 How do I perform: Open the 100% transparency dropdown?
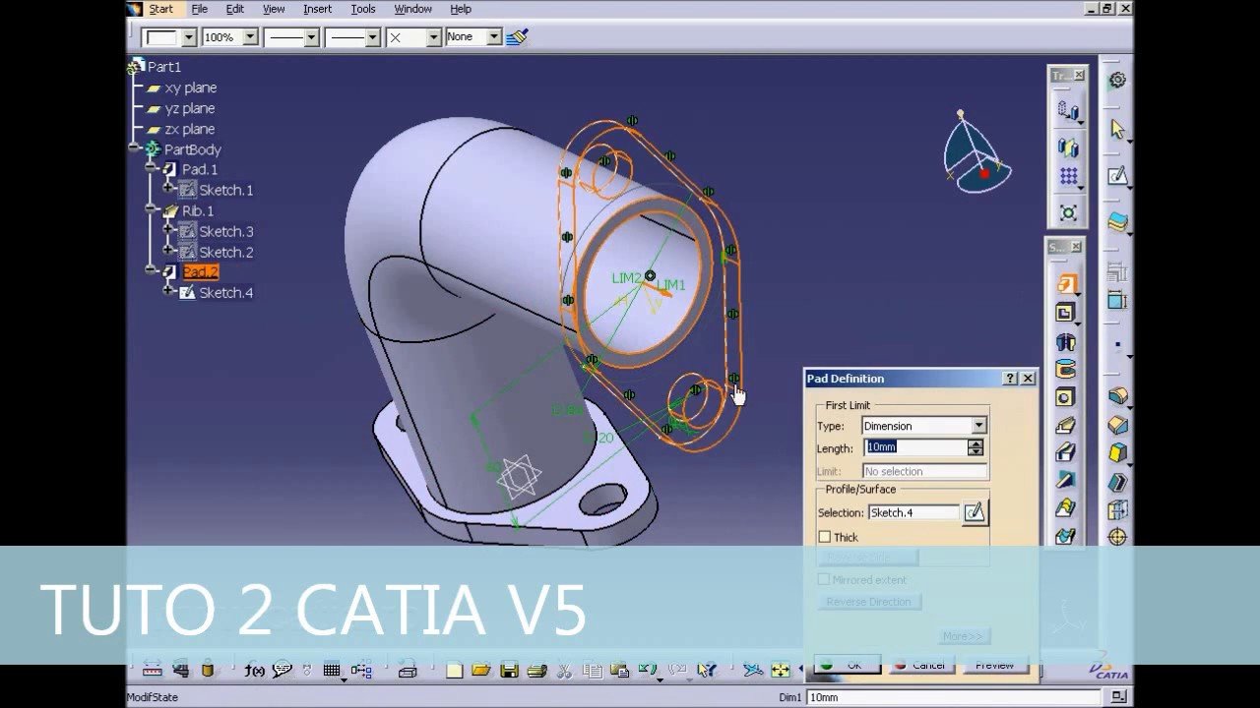coord(250,37)
